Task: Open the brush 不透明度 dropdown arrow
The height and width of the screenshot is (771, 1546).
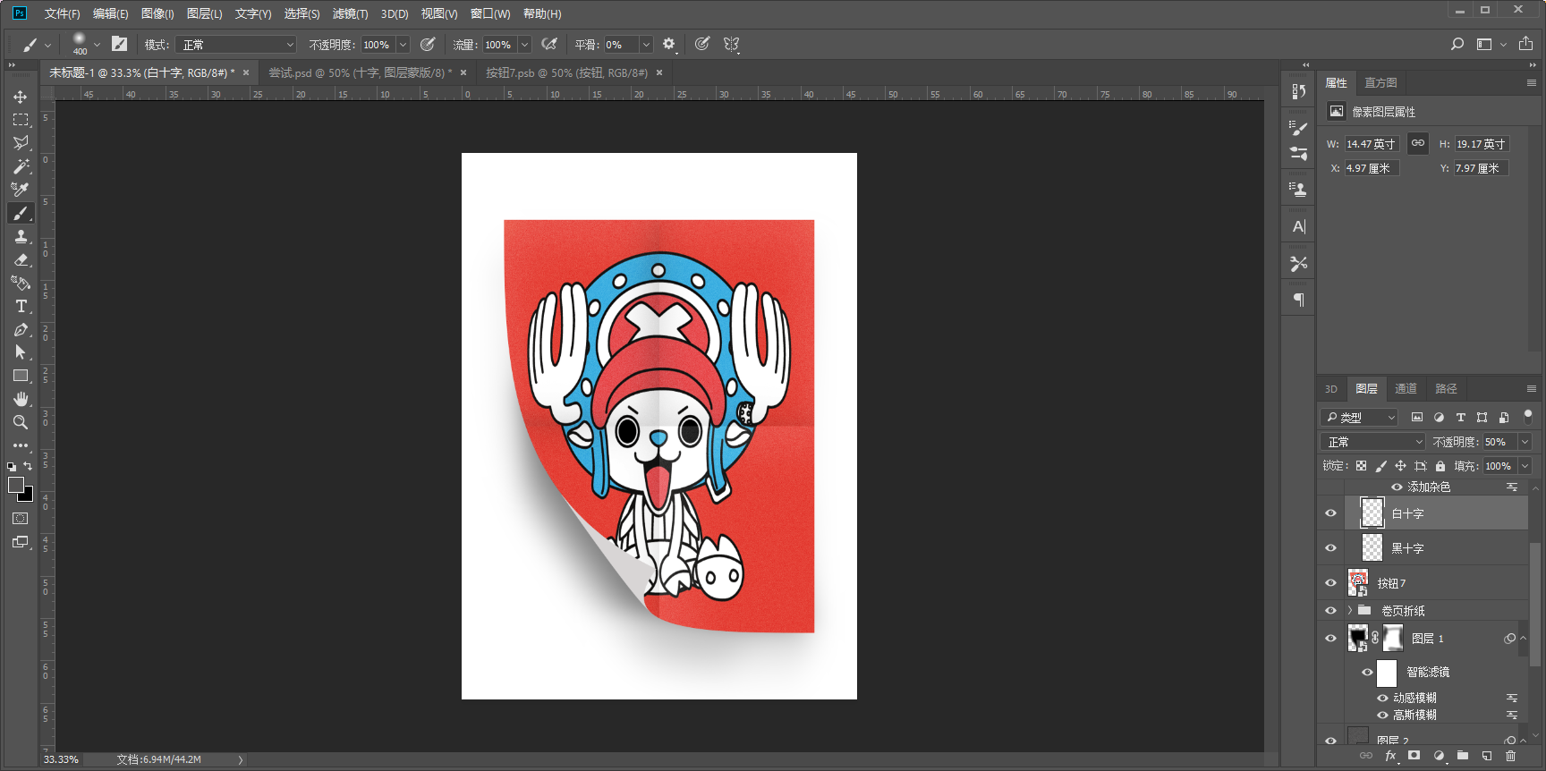Action: tap(403, 45)
